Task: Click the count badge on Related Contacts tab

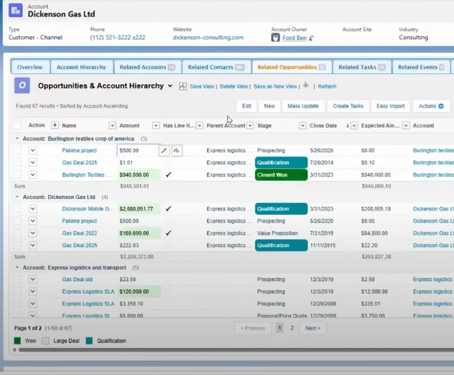Action: point(240,67)
